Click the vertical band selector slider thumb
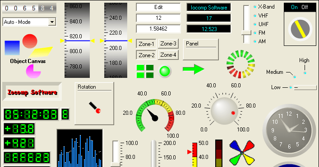This screenshot has height=167, width=319. point(246,33)
